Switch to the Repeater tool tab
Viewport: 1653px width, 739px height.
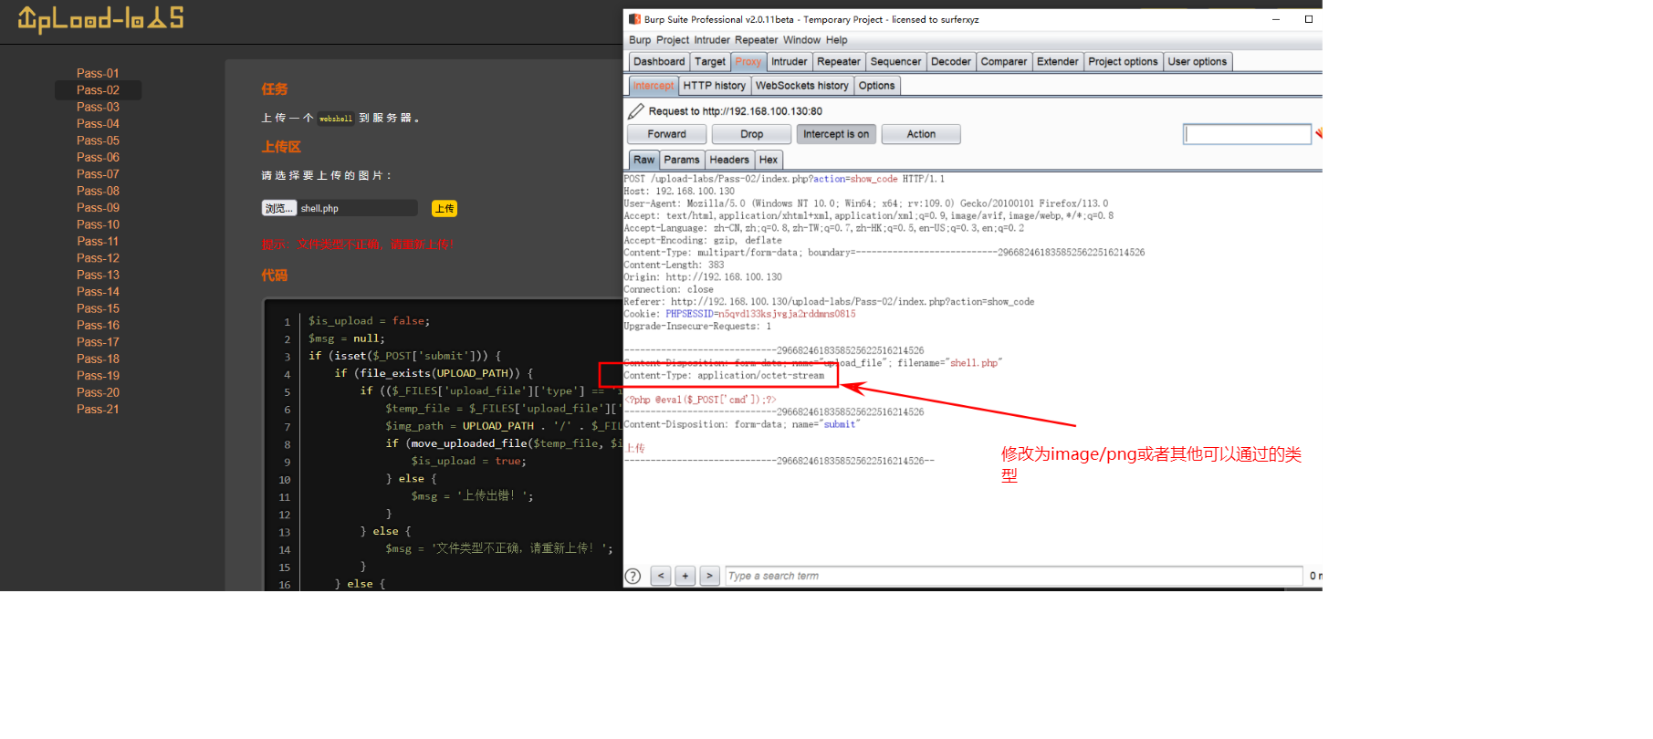(839, 62)
